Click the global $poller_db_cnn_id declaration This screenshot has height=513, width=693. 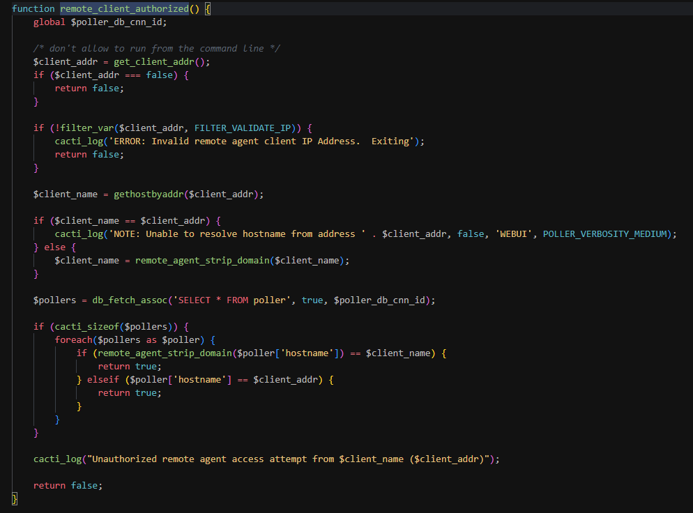click(100, 22)
